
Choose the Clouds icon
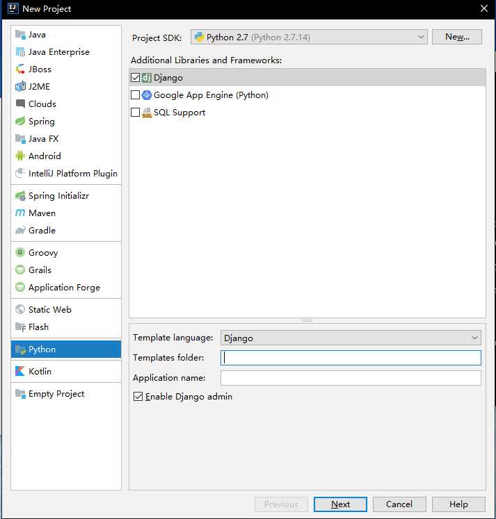click(20, 104)
